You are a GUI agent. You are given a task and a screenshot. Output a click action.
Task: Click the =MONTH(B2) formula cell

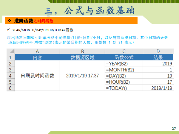[124, 70]
